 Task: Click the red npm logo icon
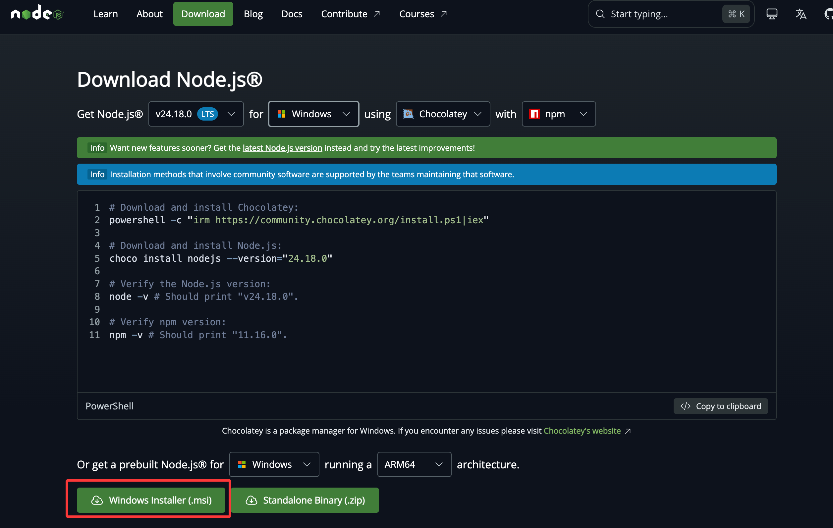click(x=534, y=114)
